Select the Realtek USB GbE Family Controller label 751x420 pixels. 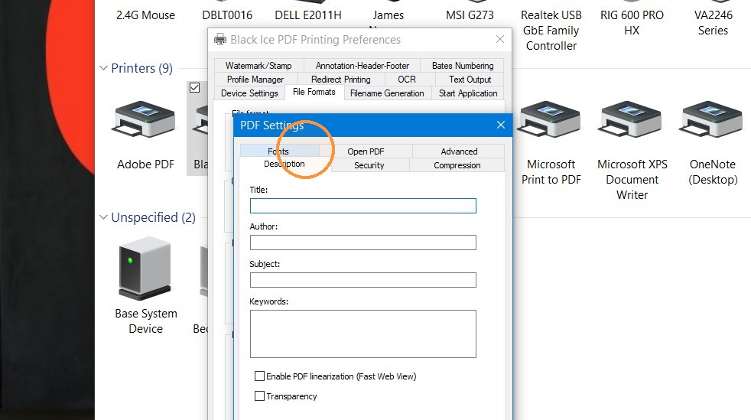(x=551, y=31)
